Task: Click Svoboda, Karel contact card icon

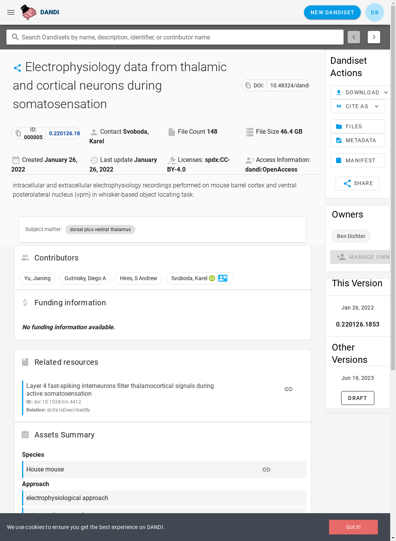Action: 223,278
